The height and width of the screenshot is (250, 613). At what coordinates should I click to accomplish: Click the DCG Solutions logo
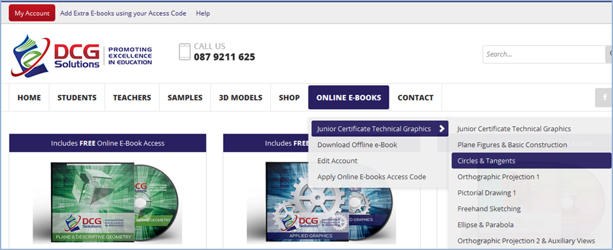[56, 55]
